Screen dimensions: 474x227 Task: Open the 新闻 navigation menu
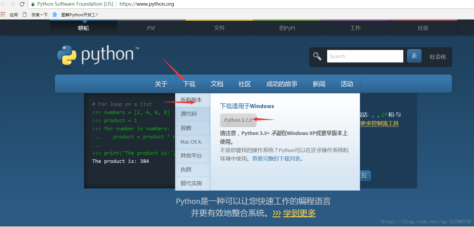click(x=319, y=84)
